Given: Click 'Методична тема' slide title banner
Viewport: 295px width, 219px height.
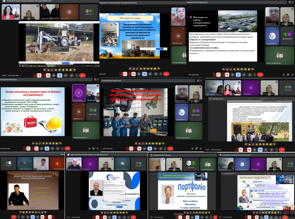Looking at the screenshot, I should 130,18.
